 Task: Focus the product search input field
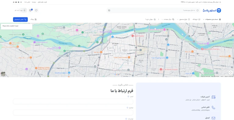pos(154,10)
